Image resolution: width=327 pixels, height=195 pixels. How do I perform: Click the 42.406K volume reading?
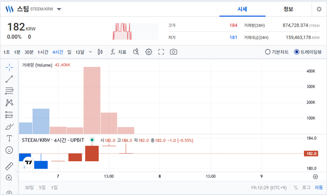[62, 65]
